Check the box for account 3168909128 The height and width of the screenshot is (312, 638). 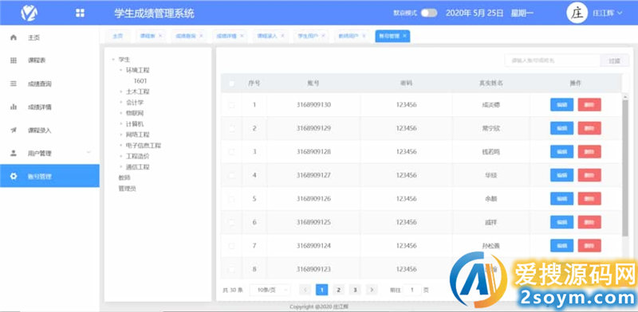click(232, 152)
